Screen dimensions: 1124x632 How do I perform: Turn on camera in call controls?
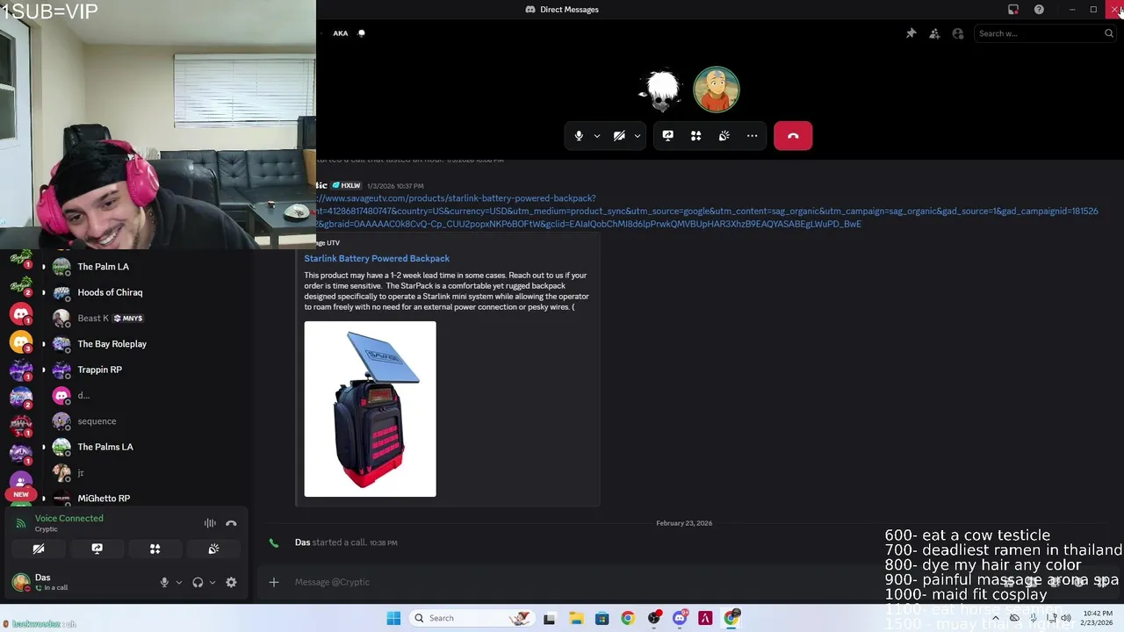point(619,136)
